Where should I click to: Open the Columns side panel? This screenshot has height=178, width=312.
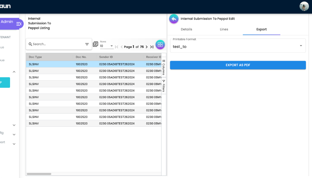(x=164, y=68)
